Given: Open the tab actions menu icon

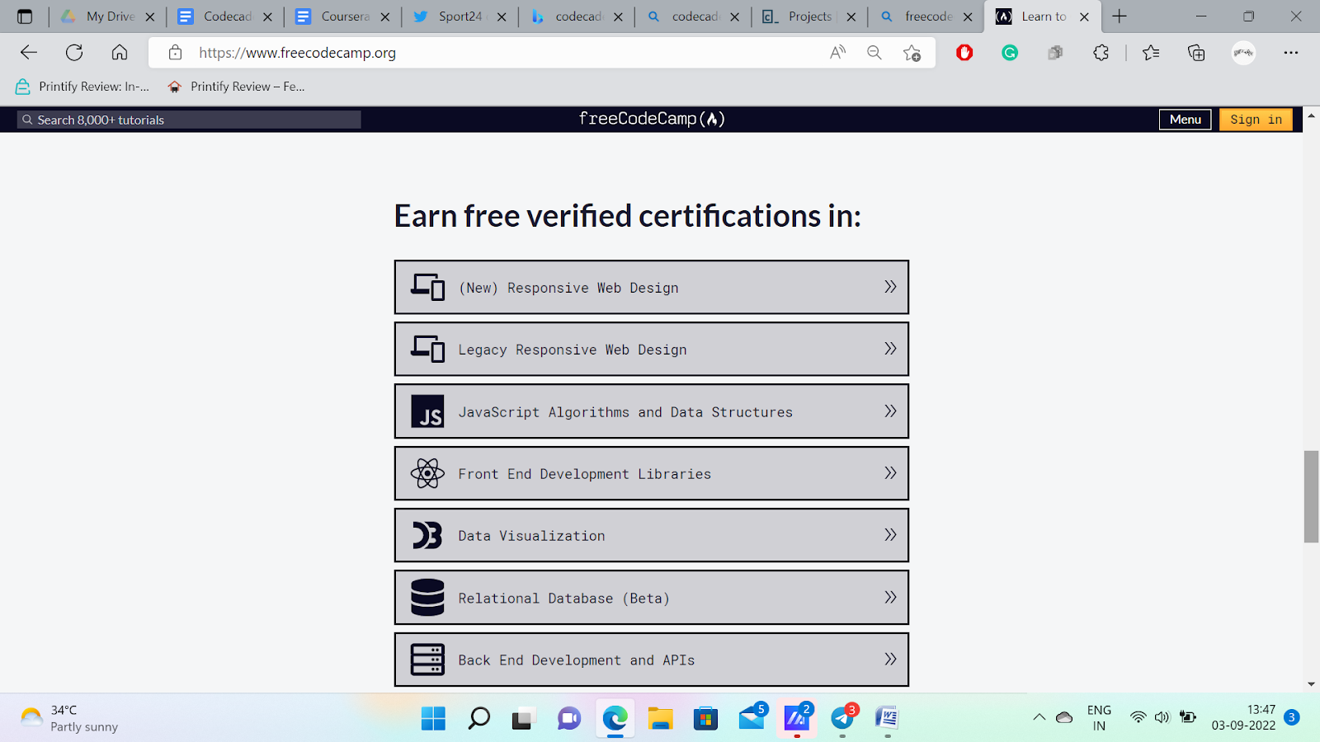Looking at the screenshot, I should pos(25,16).
